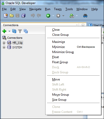
Task: Click the green Back arrow icon
Action: pyautogui.click(x=48, y=16)
